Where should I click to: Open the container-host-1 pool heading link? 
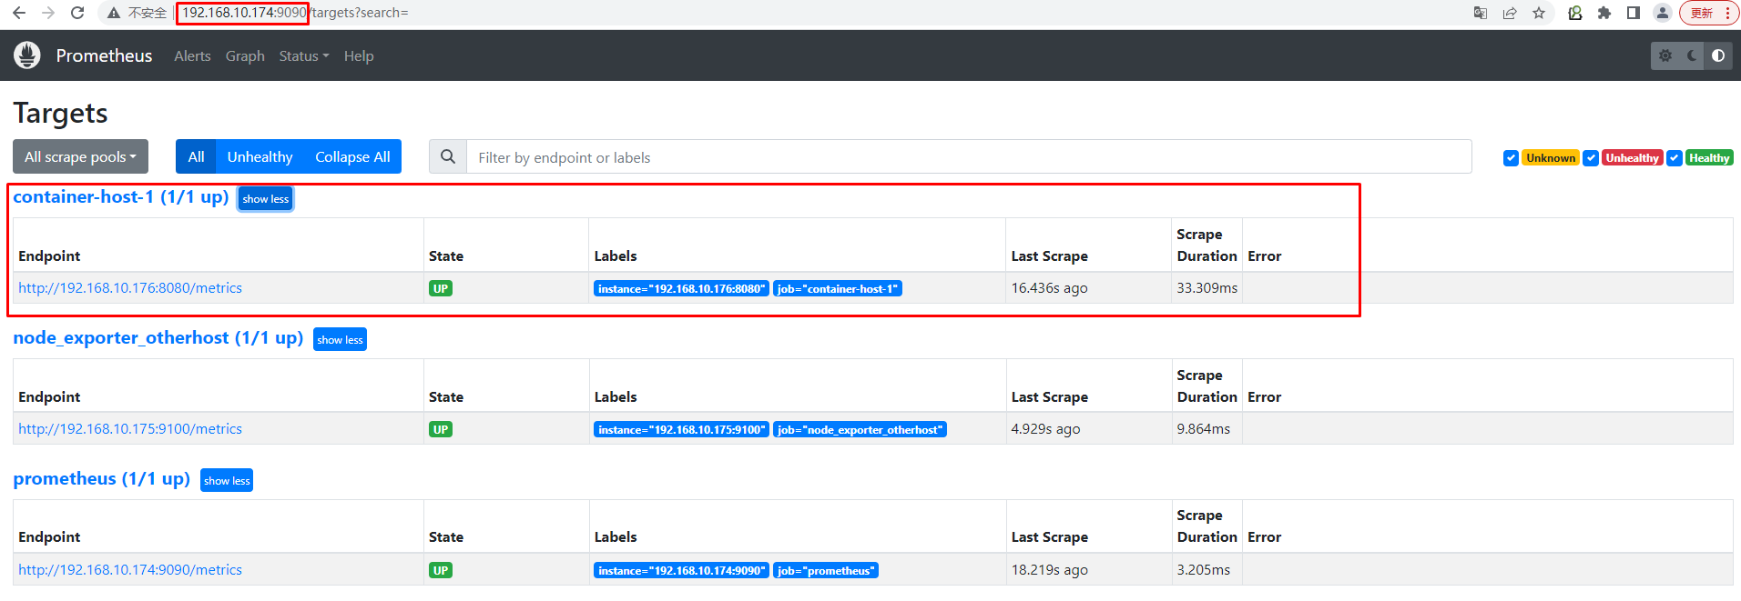pos(121,196)
